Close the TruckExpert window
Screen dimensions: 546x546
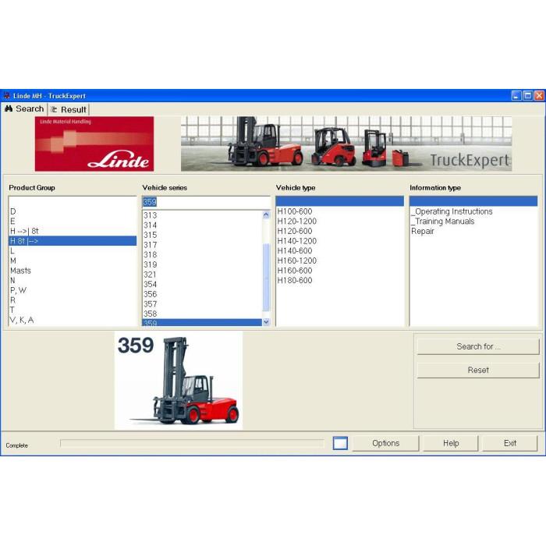(x=539, y=96)
